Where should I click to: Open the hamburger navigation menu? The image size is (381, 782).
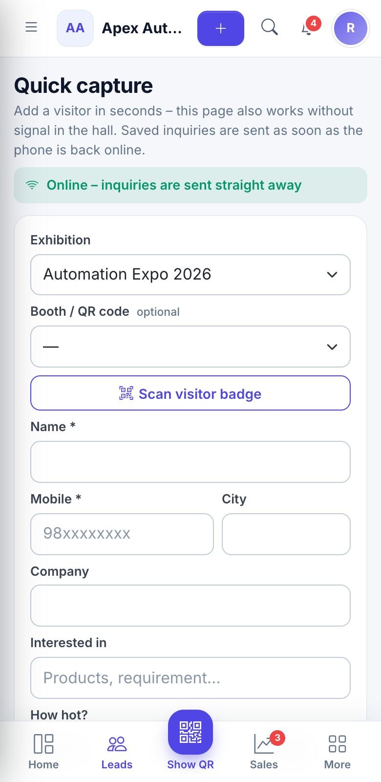[31, 27]
